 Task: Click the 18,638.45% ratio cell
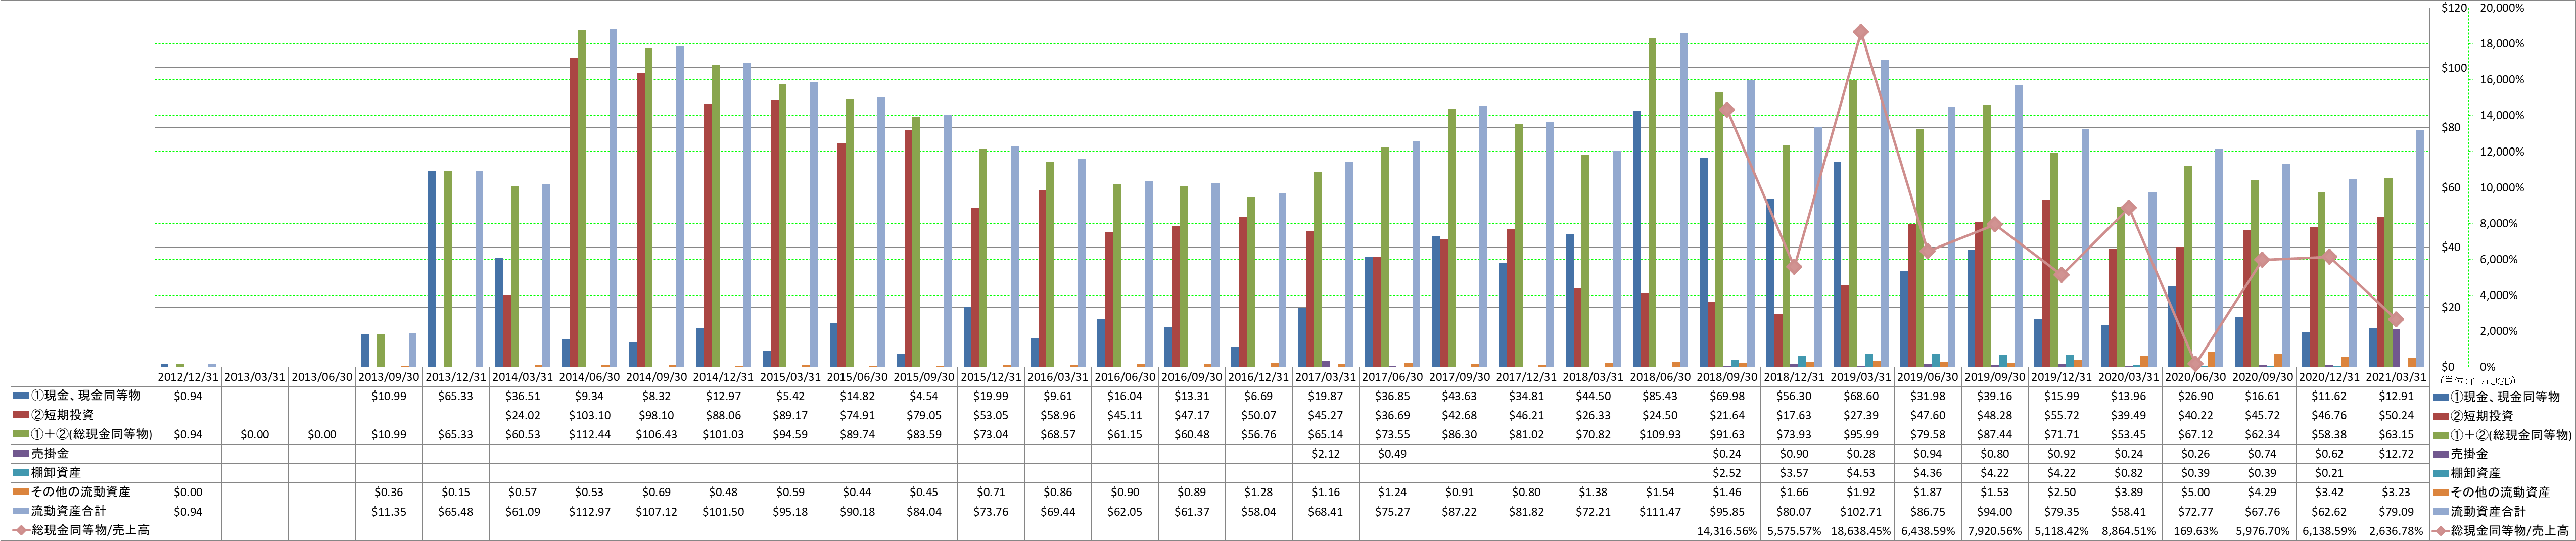[1861, 531]
